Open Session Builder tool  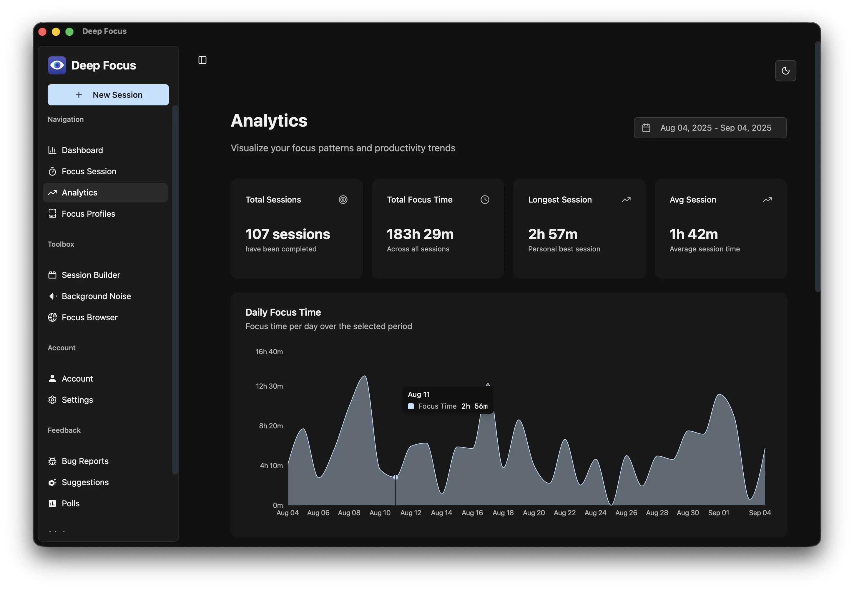click(x=105, y=275)
